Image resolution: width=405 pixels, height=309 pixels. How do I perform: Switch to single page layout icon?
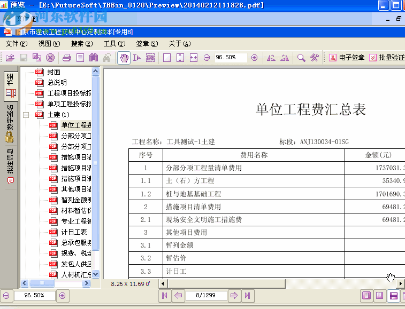[366, 296]
